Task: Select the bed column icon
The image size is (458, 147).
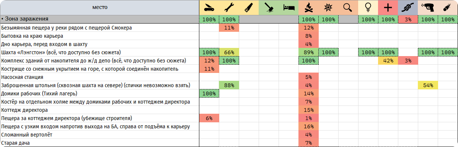Action: point(289,7)
